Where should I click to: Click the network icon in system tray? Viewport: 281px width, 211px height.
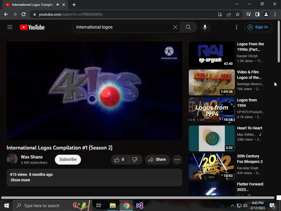point(239,206)
